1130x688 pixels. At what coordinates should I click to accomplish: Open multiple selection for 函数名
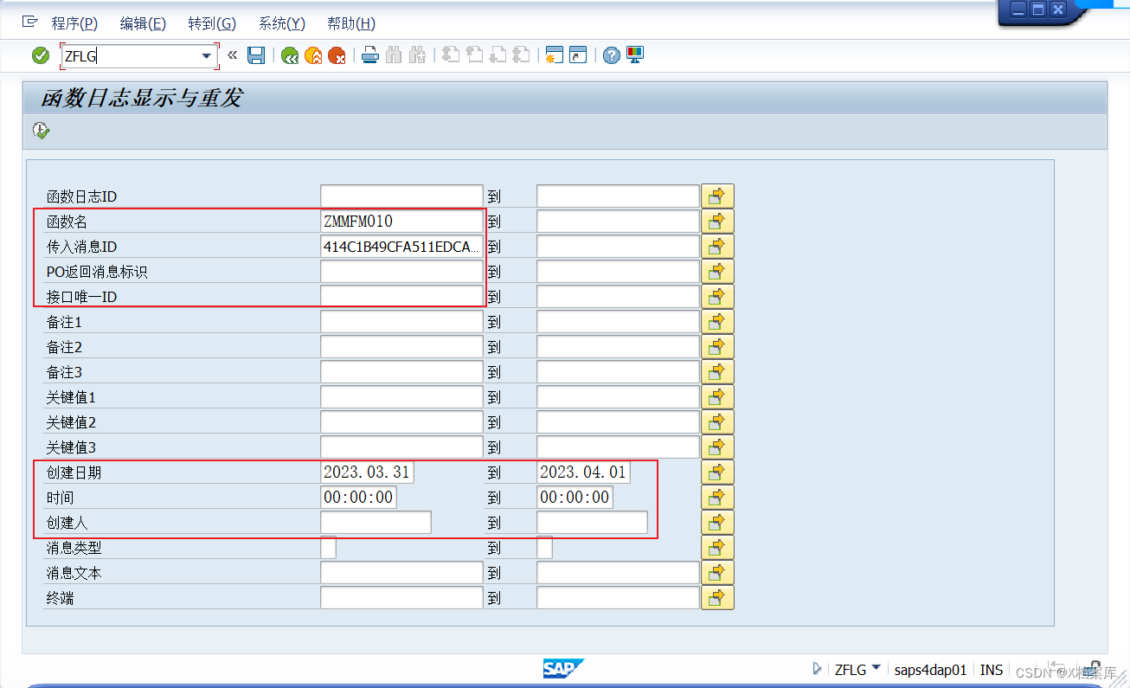pos(717,222)
